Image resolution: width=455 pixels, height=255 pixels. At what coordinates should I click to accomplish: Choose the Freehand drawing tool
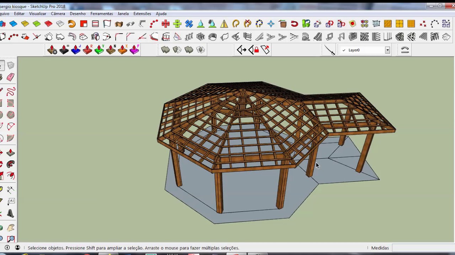(11, 92)
